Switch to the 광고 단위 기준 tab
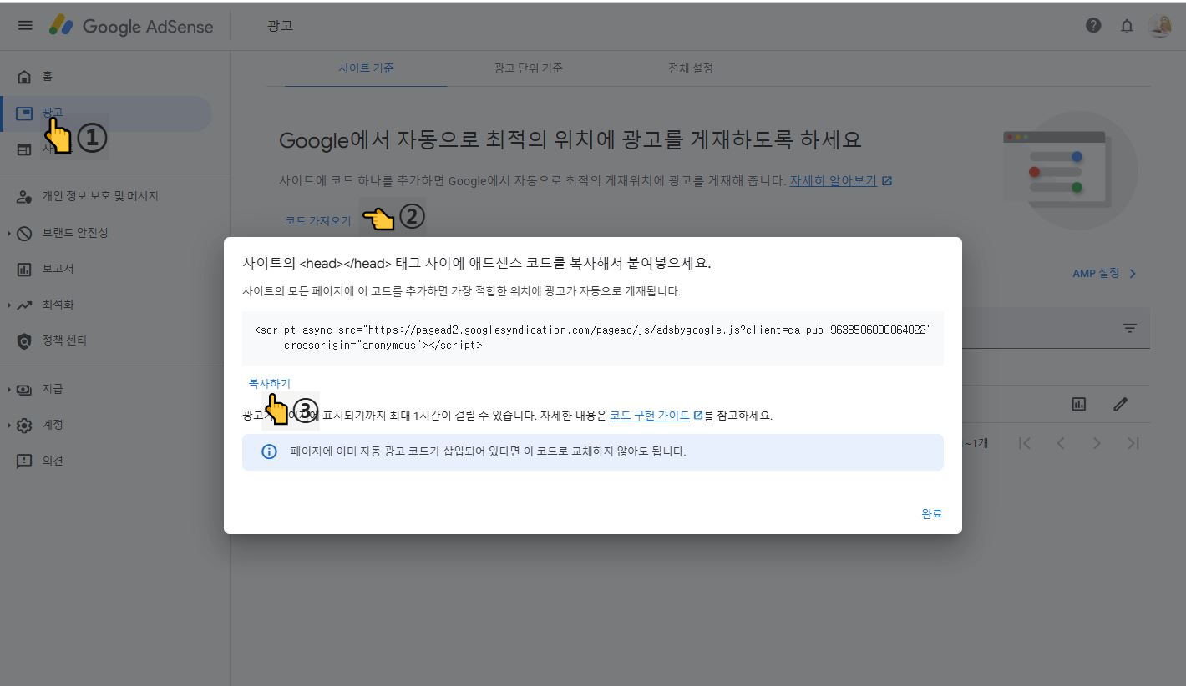1186x686 pixels. point(528,68)
